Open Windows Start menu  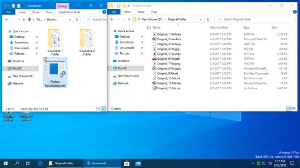[6, 163]
